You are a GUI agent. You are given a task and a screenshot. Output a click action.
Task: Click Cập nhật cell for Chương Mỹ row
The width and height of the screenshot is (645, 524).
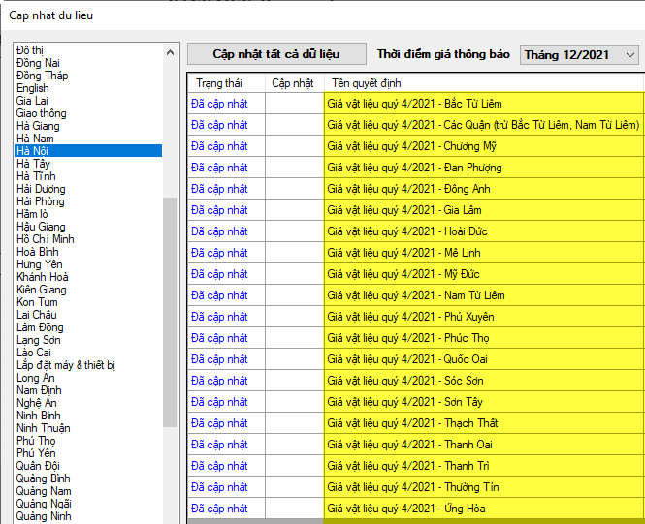pos(294,146)
